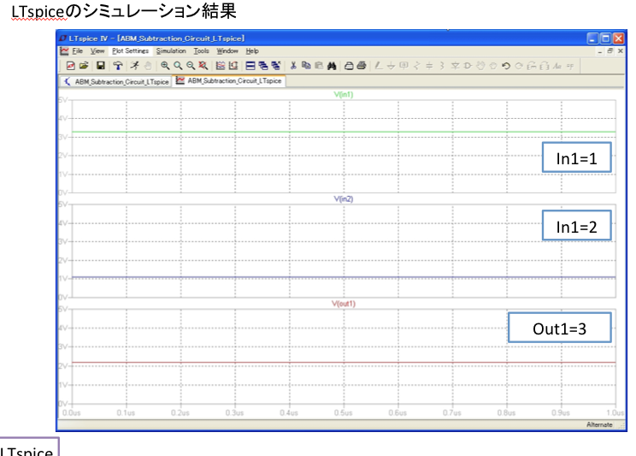The height and width of the screenshot is (456, 636).
Task: Click the Redo arrow icon
Action: tap(519, 65)
